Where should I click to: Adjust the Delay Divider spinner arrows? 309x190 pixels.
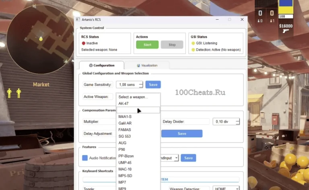(238, 122)
